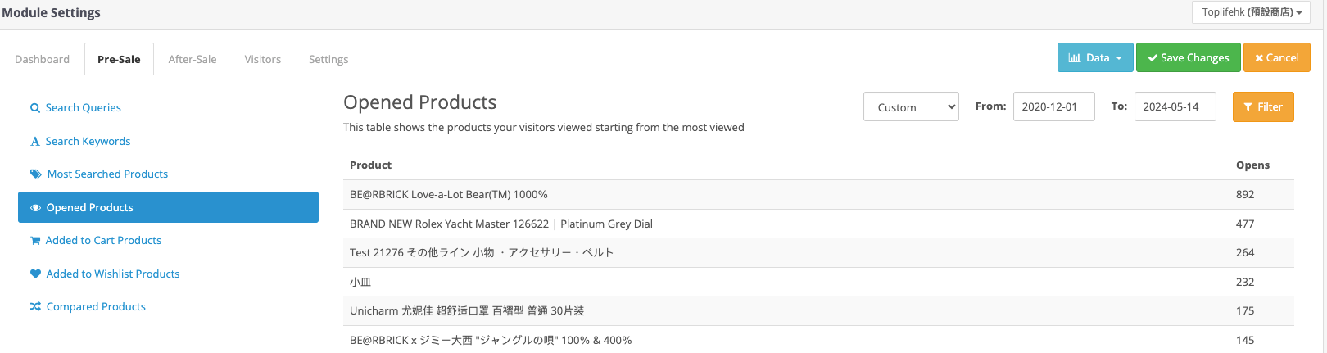1327x353 pixels.
Task: Apply the date range with Filter
Action: (x=1262, y=107)
